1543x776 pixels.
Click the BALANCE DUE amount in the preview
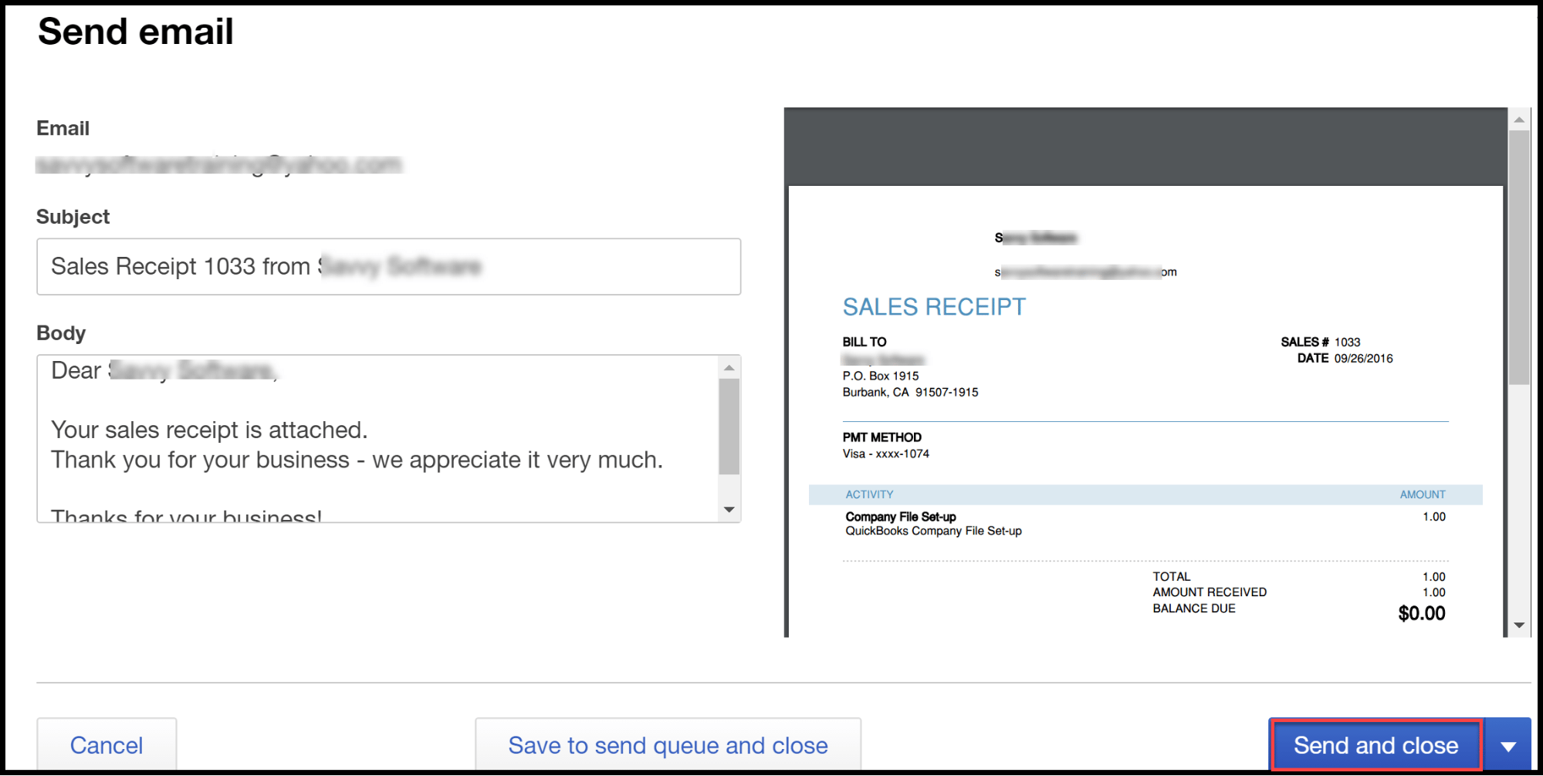(1421, 613)
